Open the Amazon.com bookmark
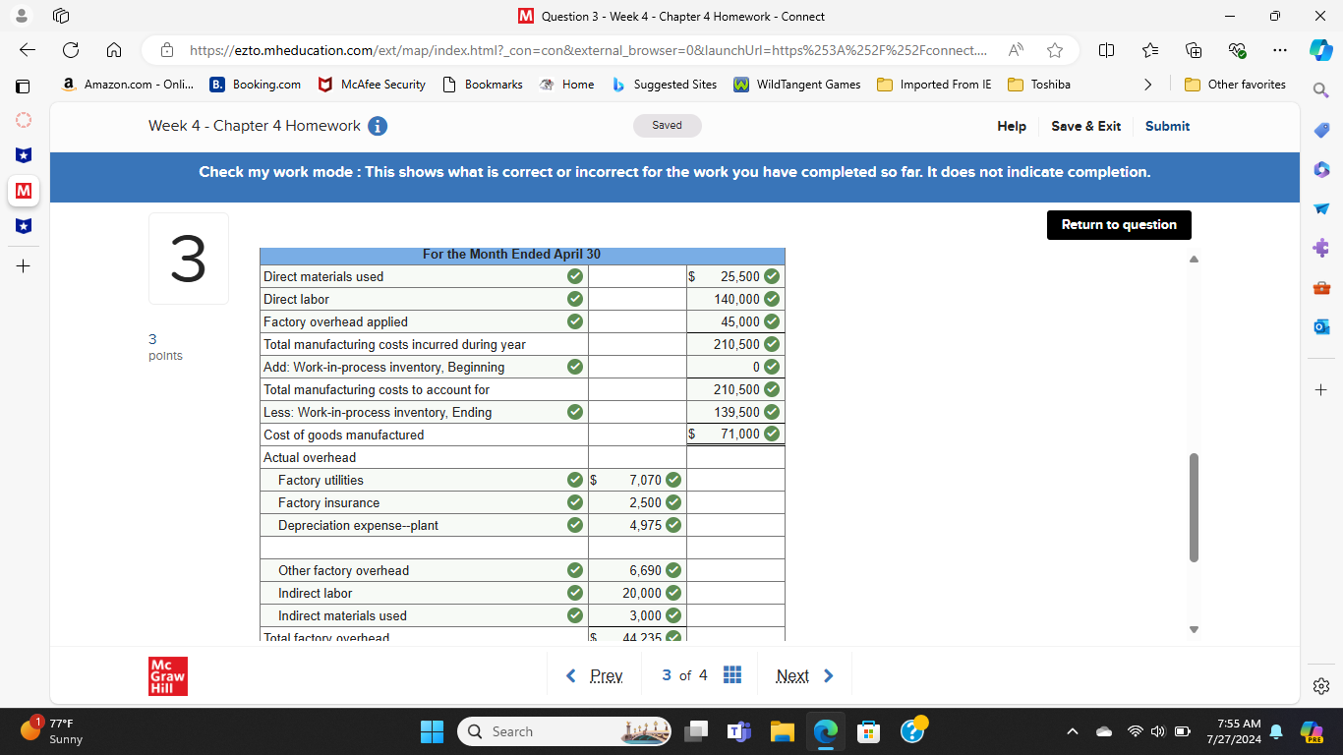The height and width of the screenshot is (755, 1343). coord(128,85)
